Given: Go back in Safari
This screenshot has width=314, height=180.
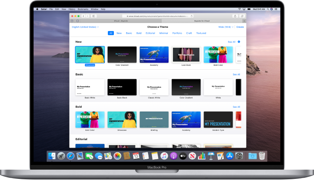Looking at the screenshot, I should click(83, 16).
